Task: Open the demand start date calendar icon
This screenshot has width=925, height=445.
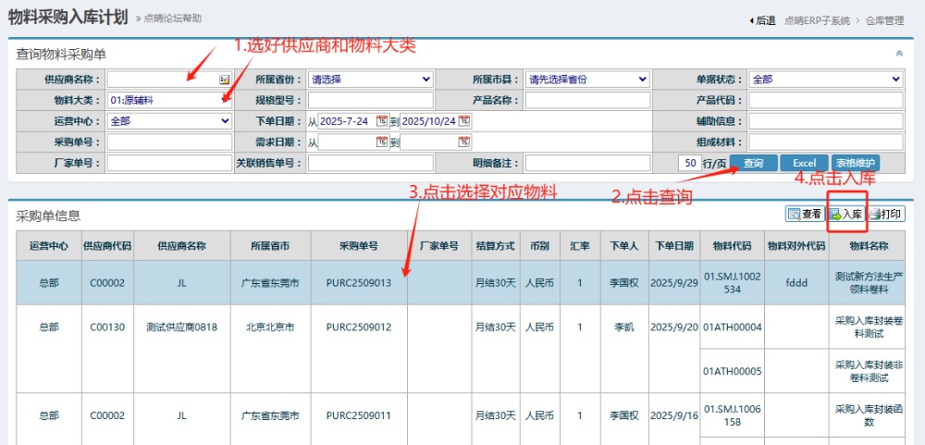Action: (382, 142)
